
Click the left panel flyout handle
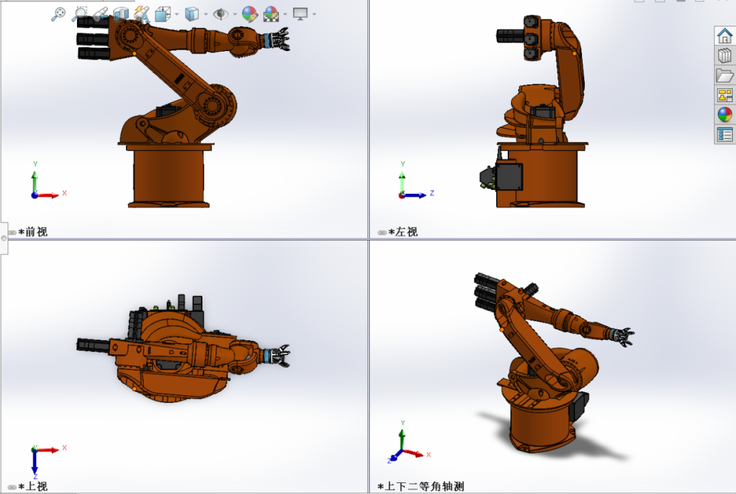pyautogui.click(x=4, y=238)
